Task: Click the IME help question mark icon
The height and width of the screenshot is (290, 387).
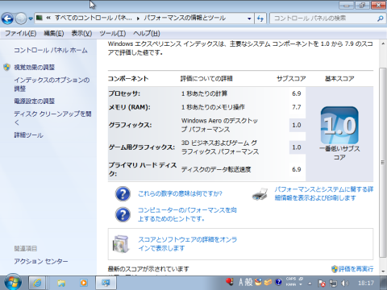Action: point(278,282)
